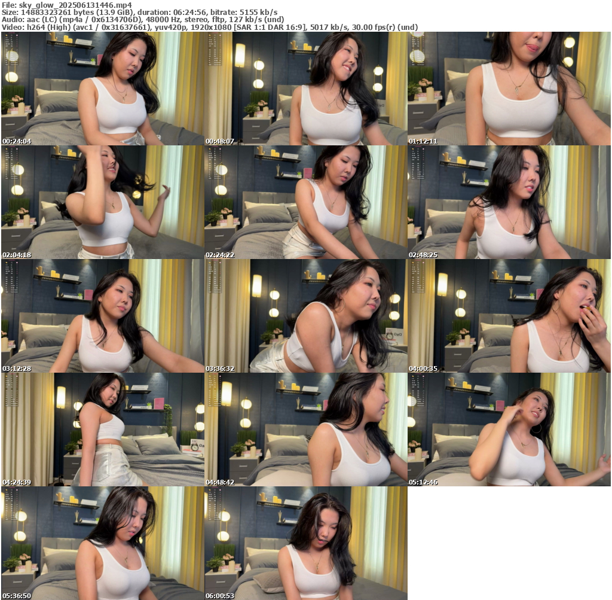Click the Size info line in header
Viewport: 612px width, 600px height.
click(139, 12)
